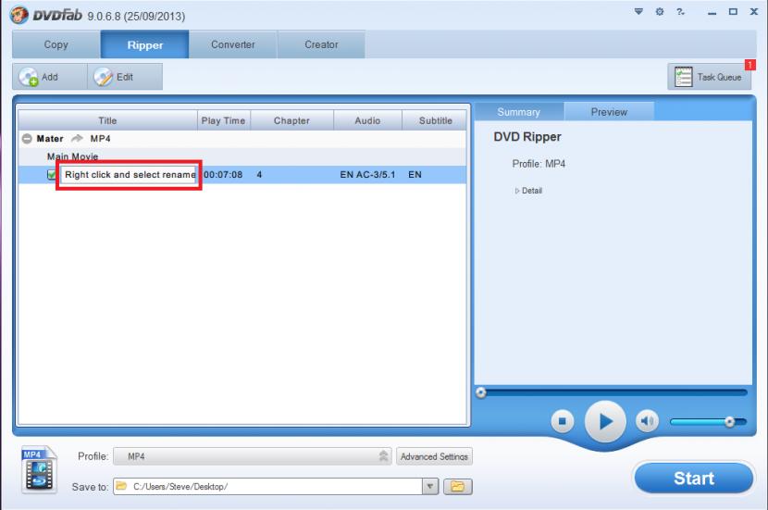This screenshot has width=768, height=510.
Task: Click the MP4 profile file icon
Action: tap(39, 469)
